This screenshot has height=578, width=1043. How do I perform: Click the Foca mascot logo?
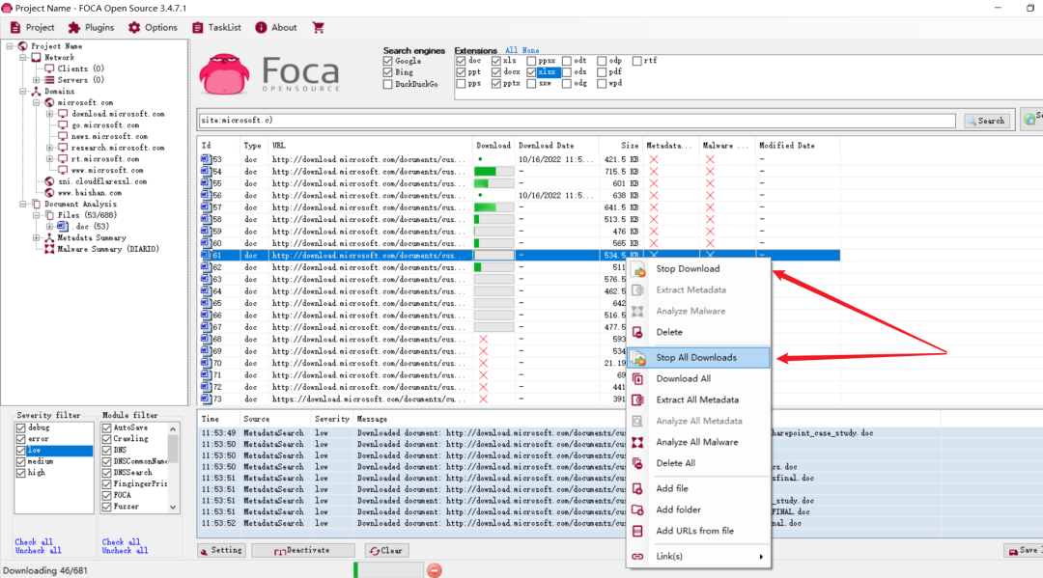224,73
